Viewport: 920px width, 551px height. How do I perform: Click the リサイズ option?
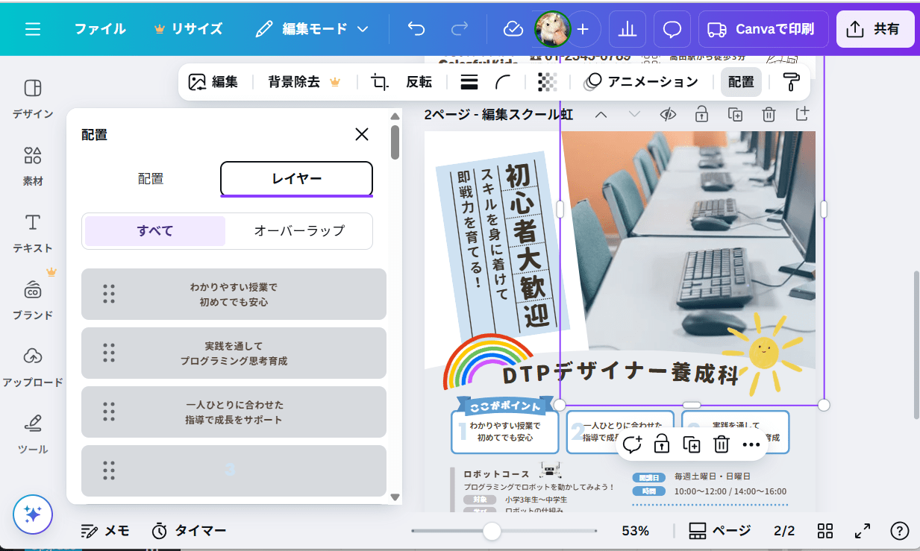pyautogui.click(x=188, y=29)
